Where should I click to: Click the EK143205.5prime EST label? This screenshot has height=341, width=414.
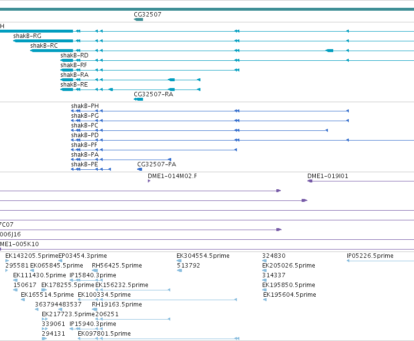(32, 256)
